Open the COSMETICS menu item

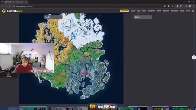coord(151,11)
